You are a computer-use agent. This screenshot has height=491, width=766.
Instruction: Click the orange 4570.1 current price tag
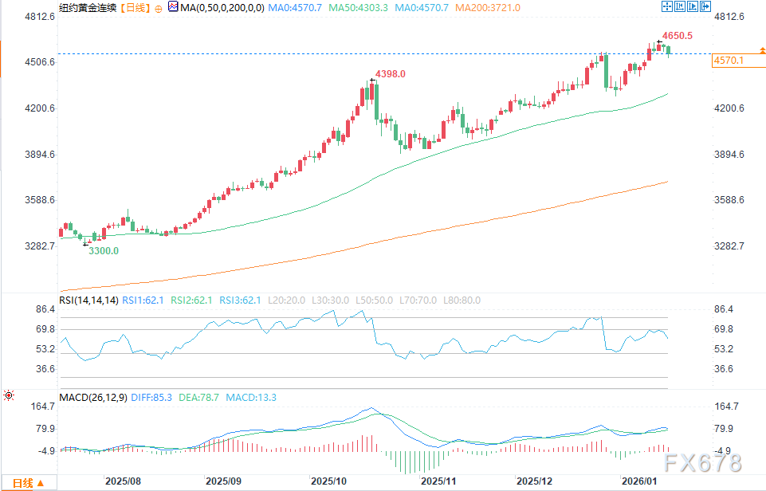coord(729,61)
